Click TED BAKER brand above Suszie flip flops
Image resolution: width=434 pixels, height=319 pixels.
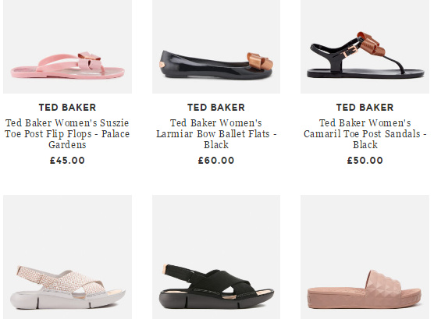[67, 108]
